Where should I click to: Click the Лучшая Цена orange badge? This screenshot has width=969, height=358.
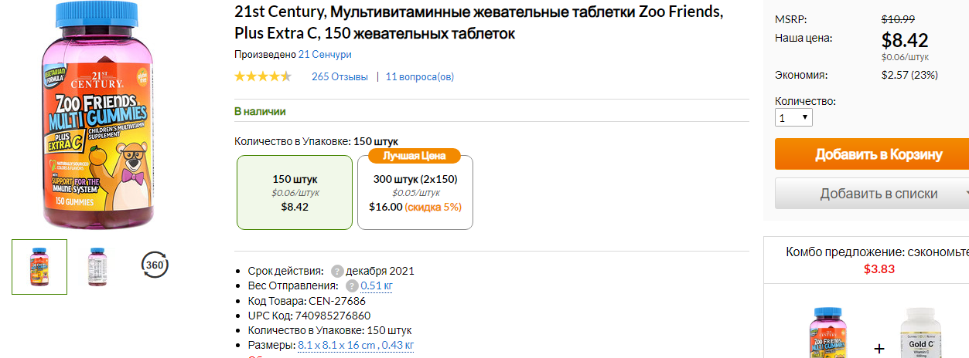click(415, 155)
